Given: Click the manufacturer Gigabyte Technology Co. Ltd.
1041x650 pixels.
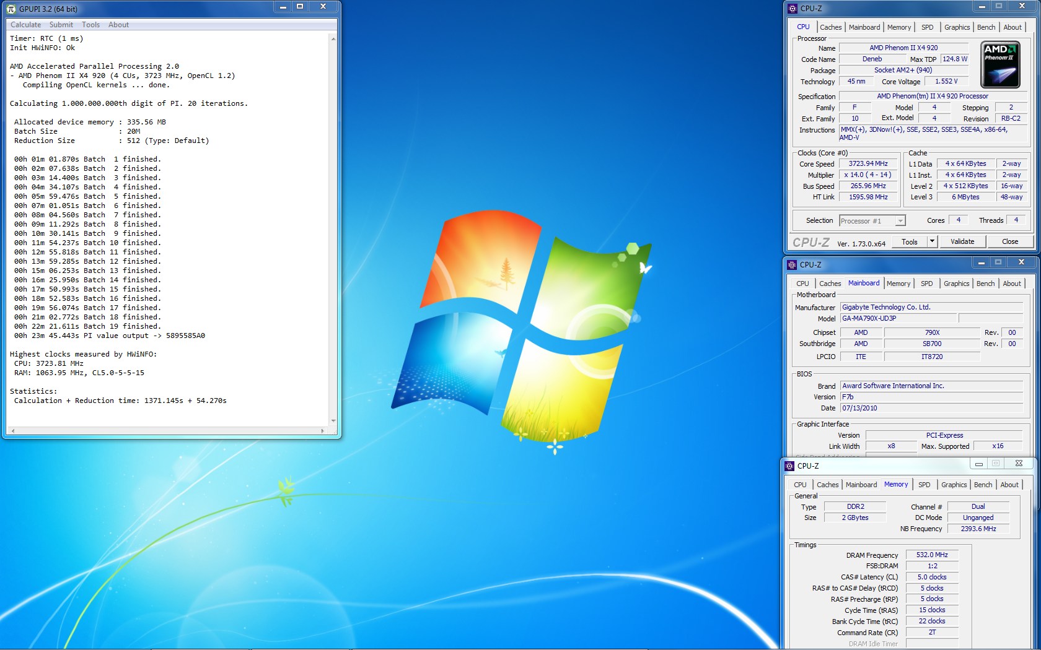Looking at the screenshot, I should pos(931,308).
